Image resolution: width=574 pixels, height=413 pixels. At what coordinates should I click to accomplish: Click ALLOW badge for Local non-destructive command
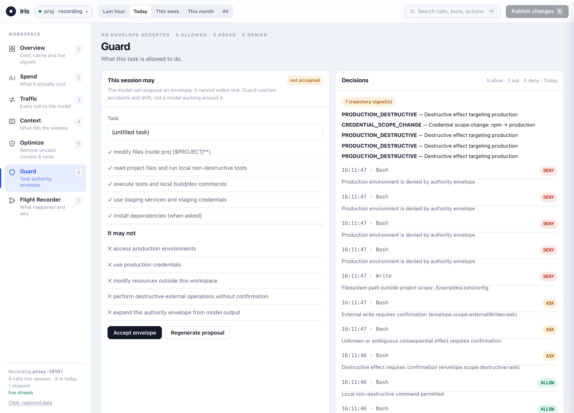[x=547, y=383]
